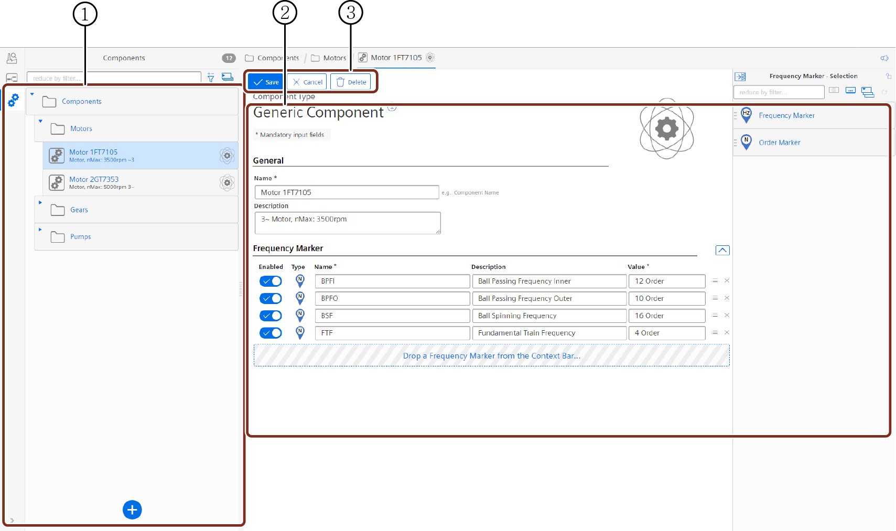Open the blue gears components sidebar icon
Image resolution: width=896 pixels, height=531 pixels.
click(x=13, y=100)
